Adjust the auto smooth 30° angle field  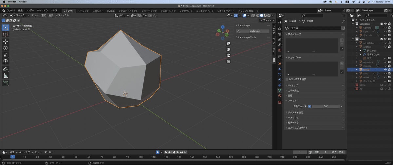(x=326, y=106)
